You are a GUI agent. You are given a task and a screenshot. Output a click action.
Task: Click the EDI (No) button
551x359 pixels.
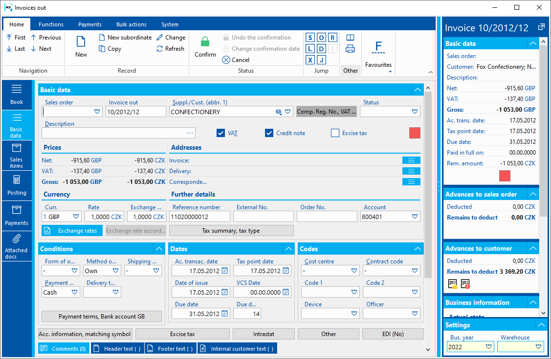point(393,334)
